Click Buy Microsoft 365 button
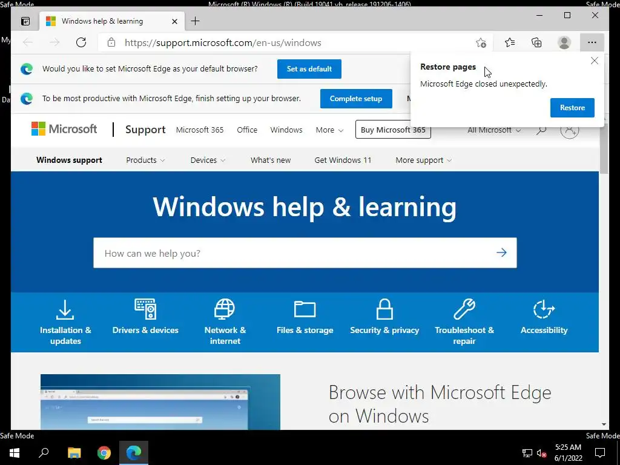The width and height of the screenshot is (620, 465). click(393, 130)
